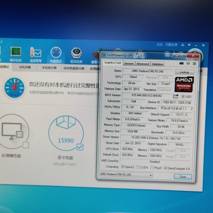
Task: Open driver detection (驱动检测) icon
Action: 76,55
